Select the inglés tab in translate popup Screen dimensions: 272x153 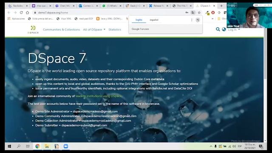pos(139,20)
